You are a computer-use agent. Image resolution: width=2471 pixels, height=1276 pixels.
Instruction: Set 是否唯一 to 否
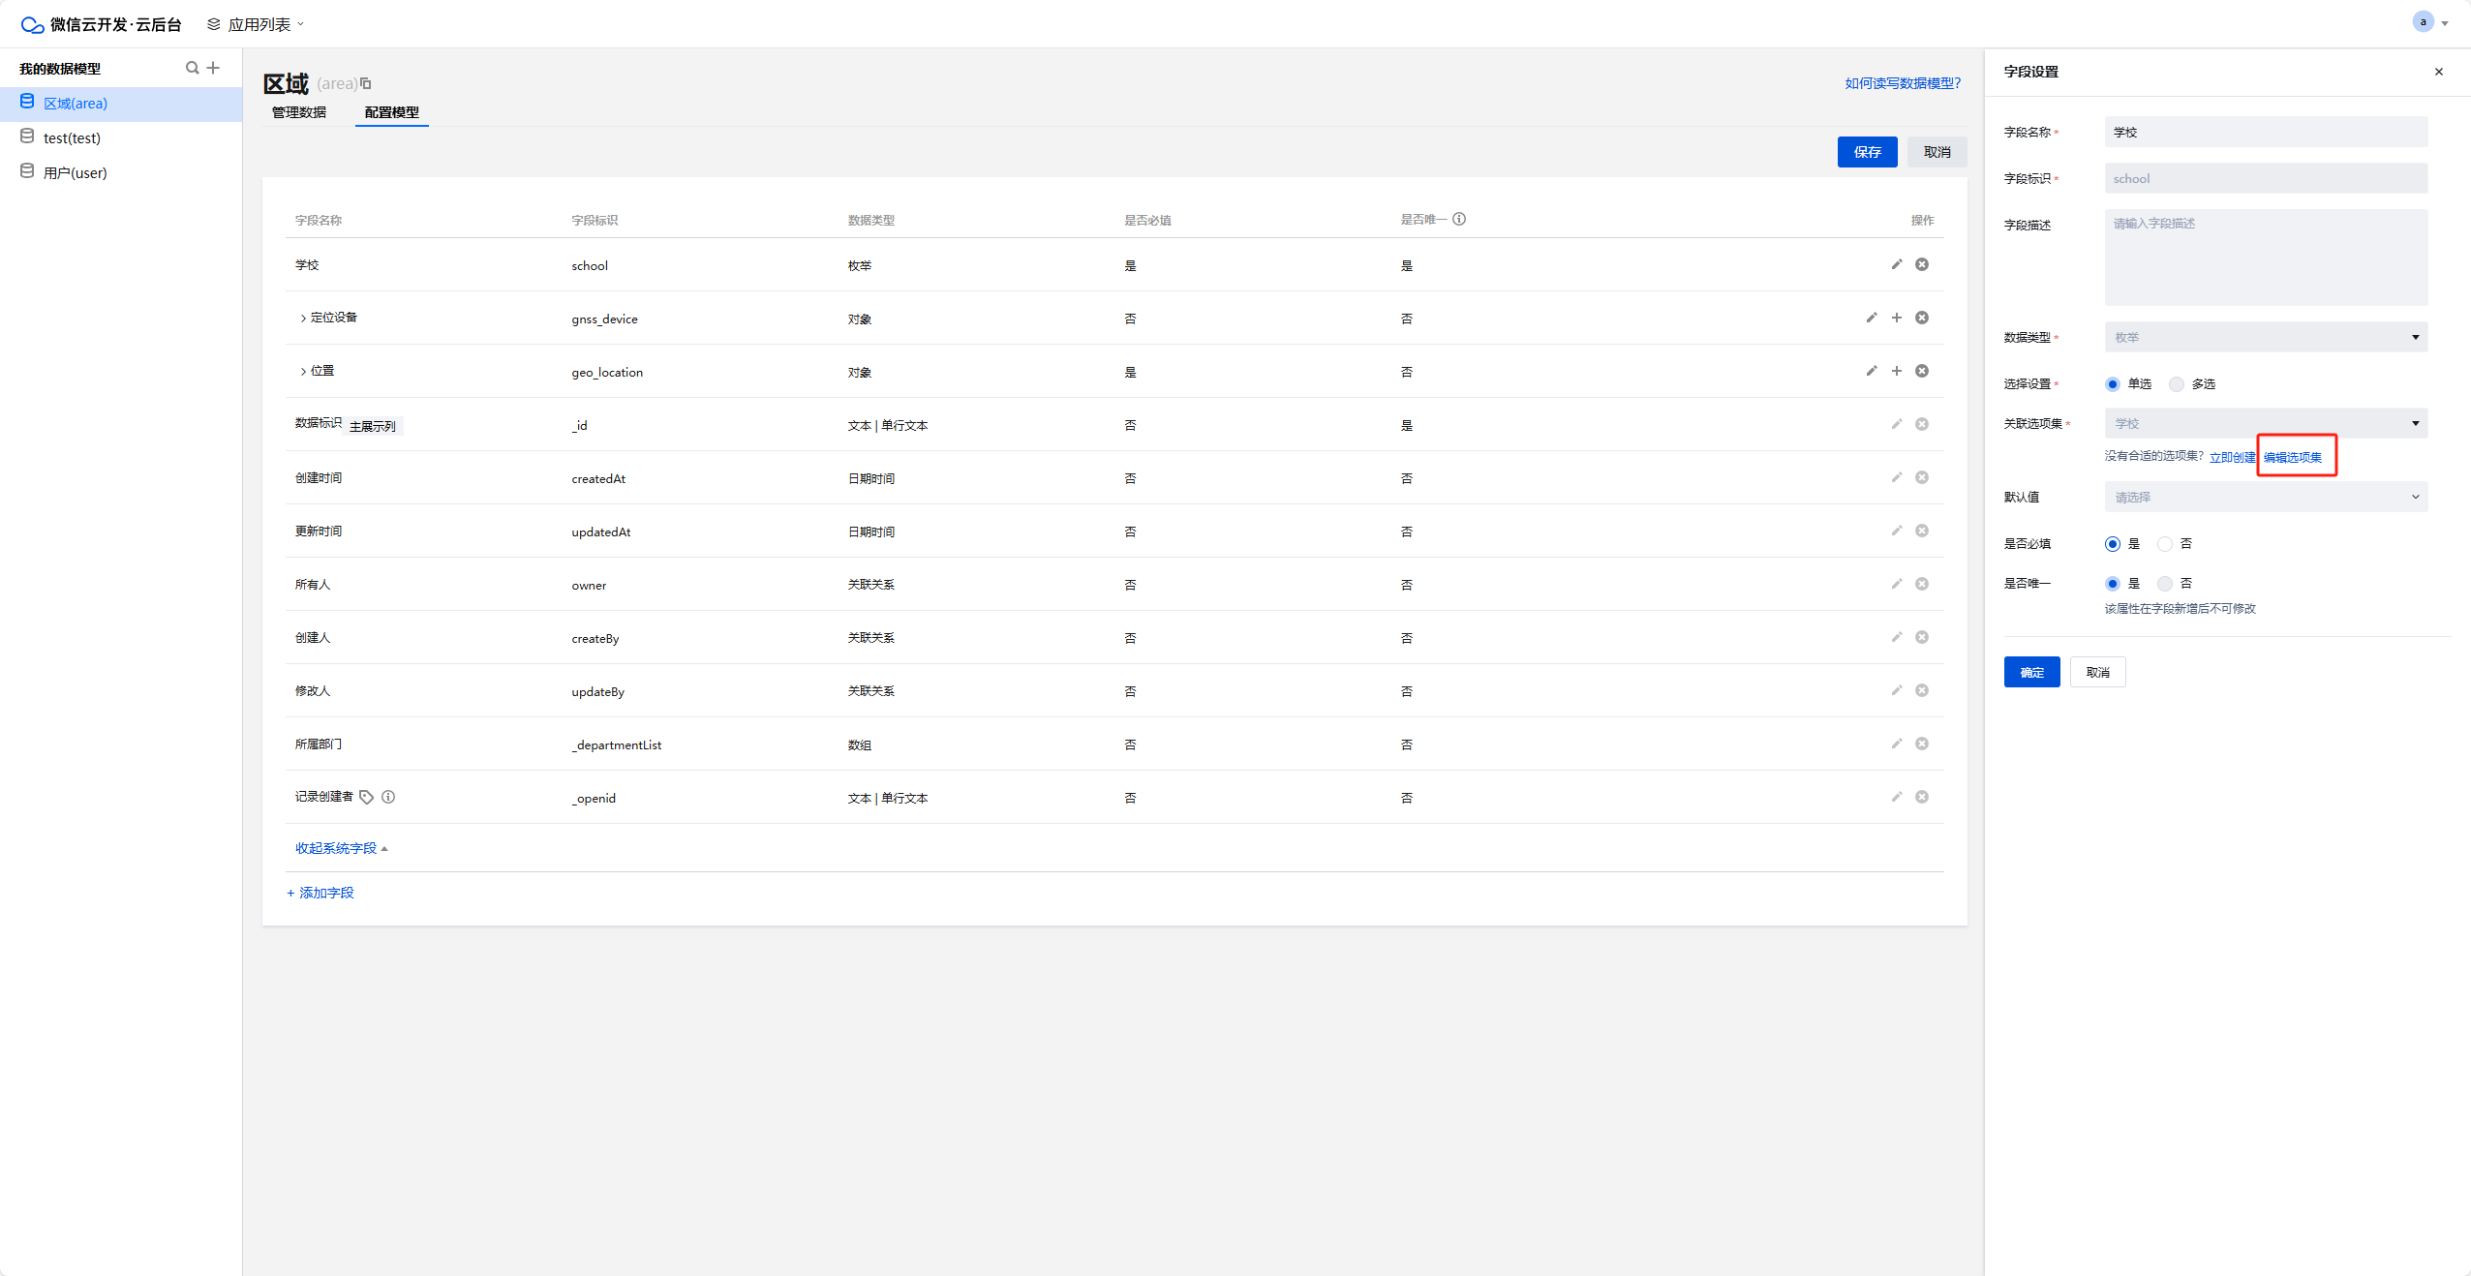[2165, 584]
